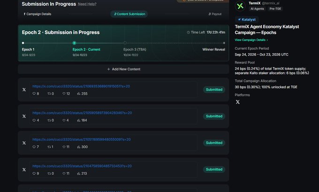
Task: Click the TermiX green X logo avatar
Action: pos(240,6)
